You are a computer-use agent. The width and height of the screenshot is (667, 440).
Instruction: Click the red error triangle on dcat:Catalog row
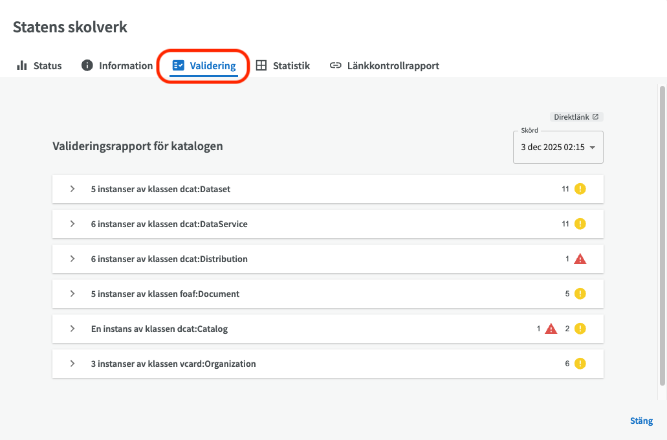pos(551,329)
